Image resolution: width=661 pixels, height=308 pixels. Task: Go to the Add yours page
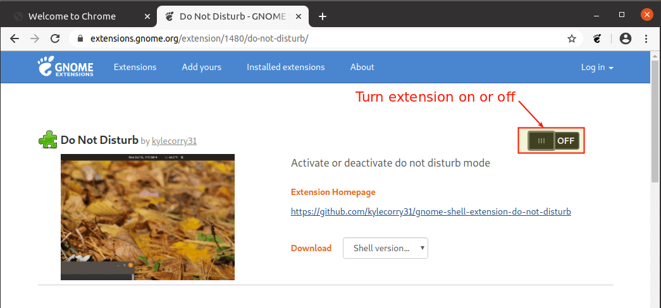coord(201,67)
